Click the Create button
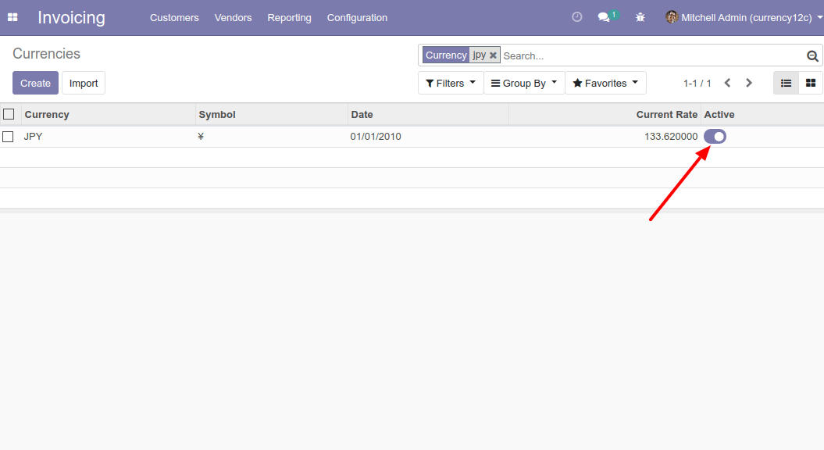Screen dimensions: 824x450 [35, 83]
